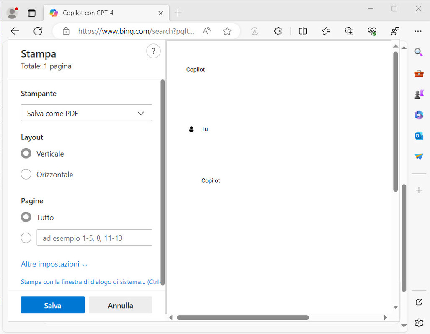This screenshot has width=430, height=334.
Task: Open the browser profile sharing icon
Action: pyautogui.click(x=395, y=31)
